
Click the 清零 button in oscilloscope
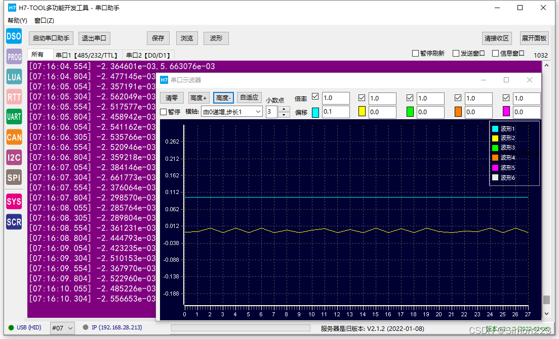point(172,98)
